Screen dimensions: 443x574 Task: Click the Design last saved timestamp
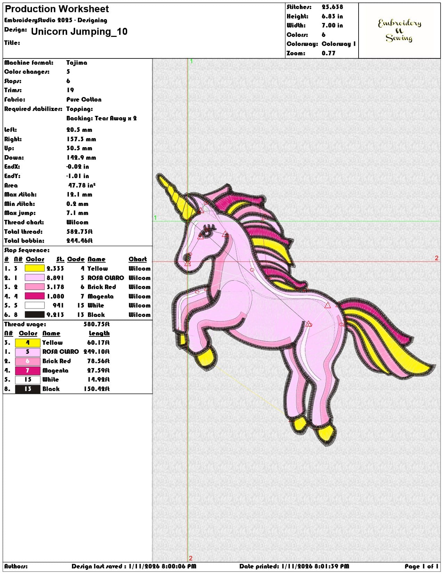point(134,566)
